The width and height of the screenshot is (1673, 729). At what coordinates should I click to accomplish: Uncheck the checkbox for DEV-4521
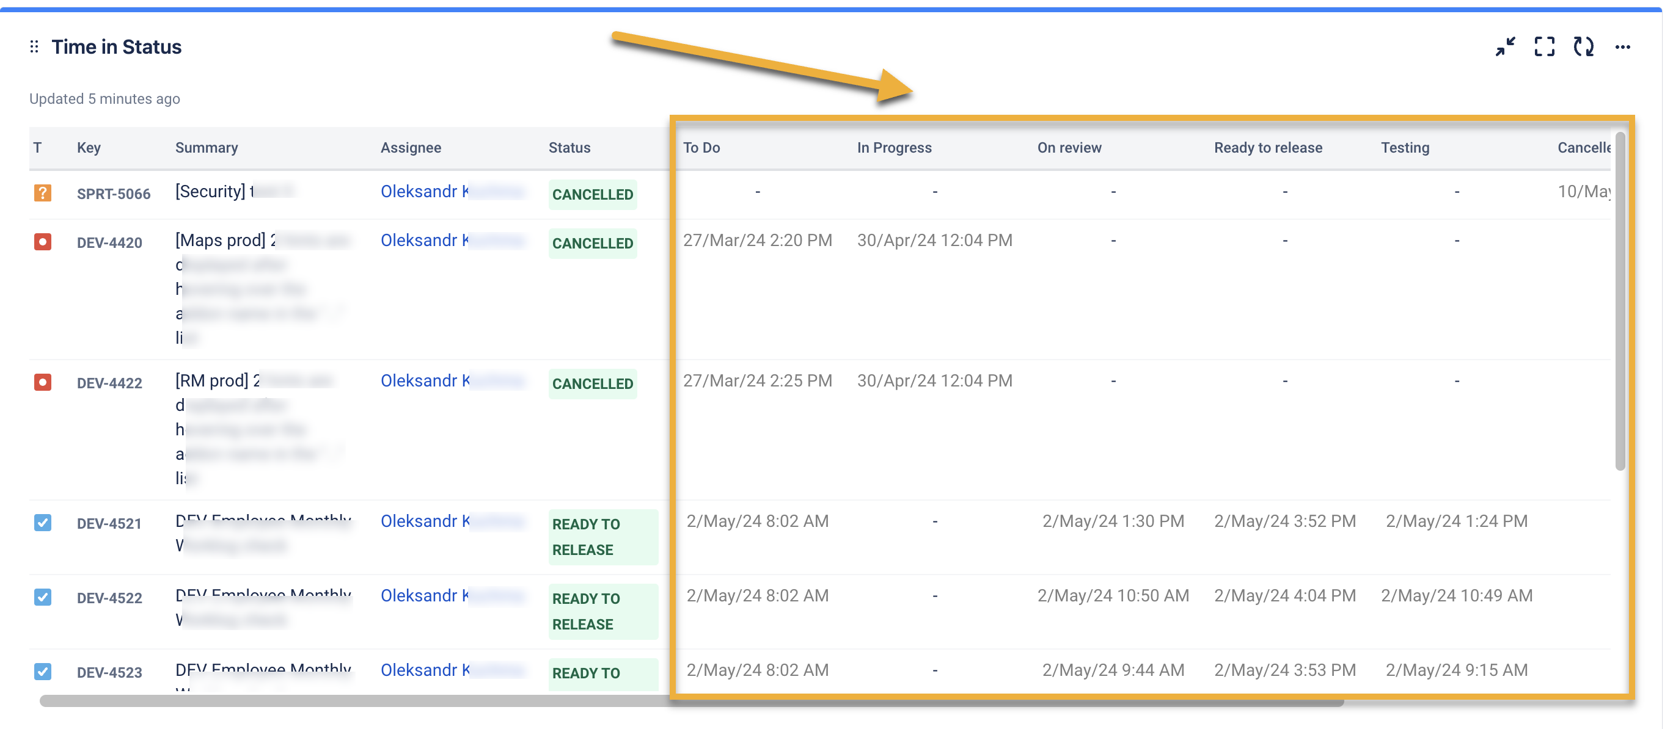click(x=42, y=523)
